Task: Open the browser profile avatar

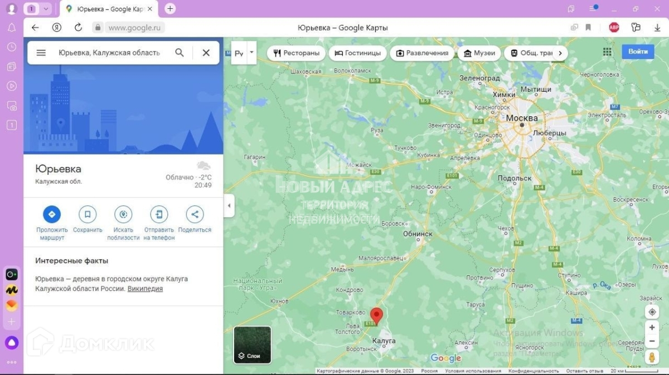Action: point(11,9)
